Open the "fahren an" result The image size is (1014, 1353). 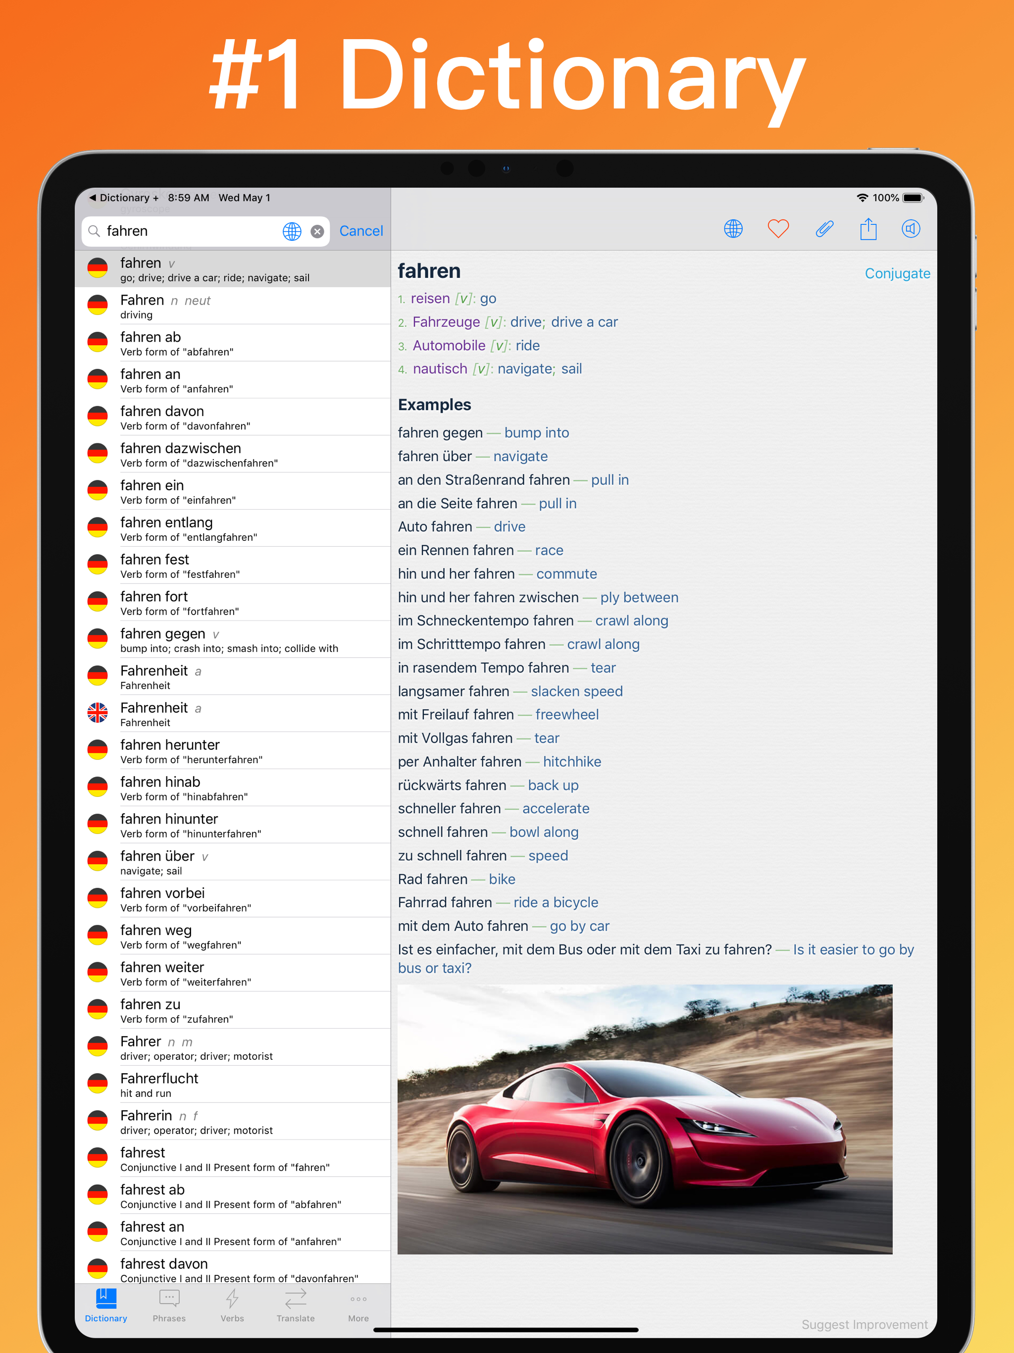coord(232,380)
